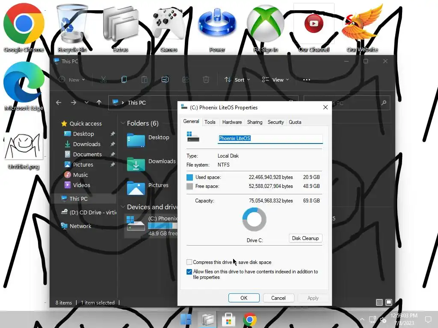Image resolution: width=438 pixels, height=328 pixels.
Task: Switch to details view icon in status bar
Action: [x=379, y=302]
